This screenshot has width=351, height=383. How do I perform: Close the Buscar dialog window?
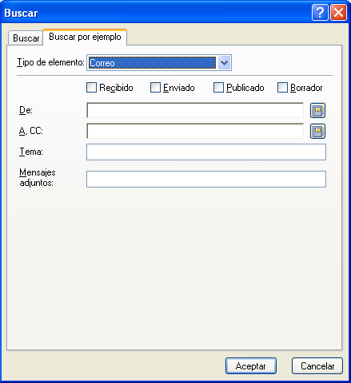[338, 13]
